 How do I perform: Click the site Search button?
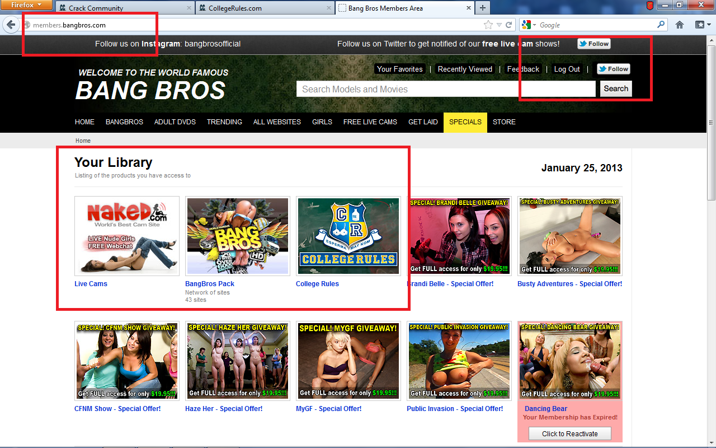pyautogui.click(x=616, y=88)
